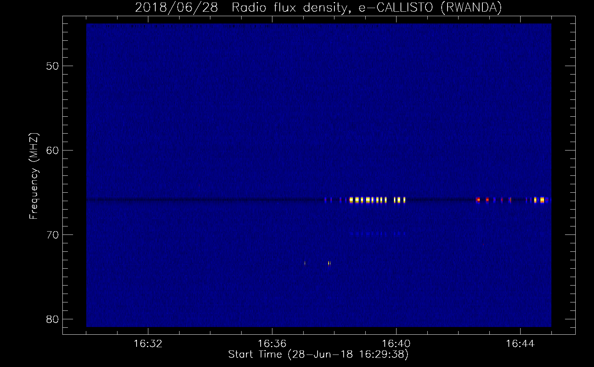This screenshot has height=367, width=594.
Task: Click the 16:32 time tick label
Action: [x=148, y=344]
